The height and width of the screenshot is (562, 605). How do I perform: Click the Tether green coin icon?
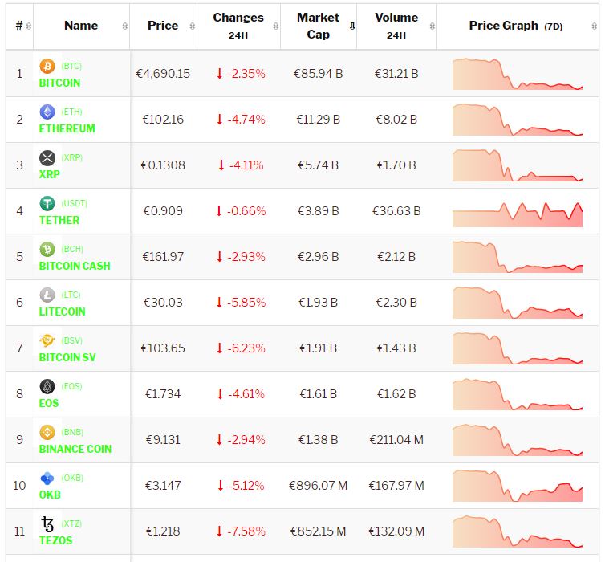[47, 203]
